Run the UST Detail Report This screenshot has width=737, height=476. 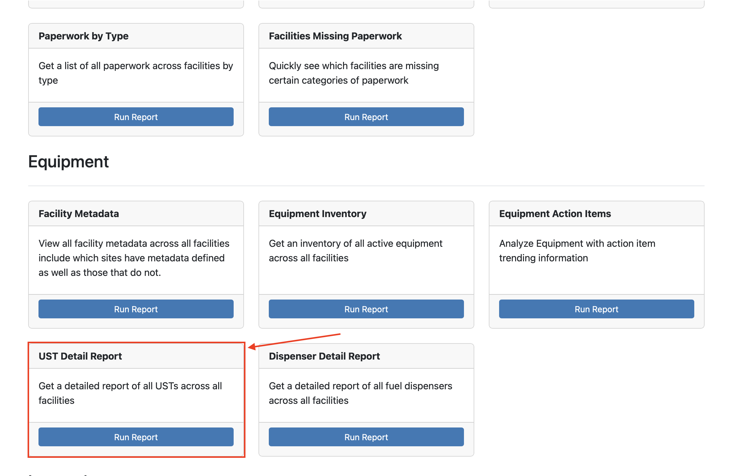tap(136, 437)
